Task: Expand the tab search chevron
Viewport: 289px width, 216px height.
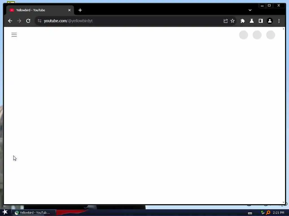Action: [x=250, y=10]
